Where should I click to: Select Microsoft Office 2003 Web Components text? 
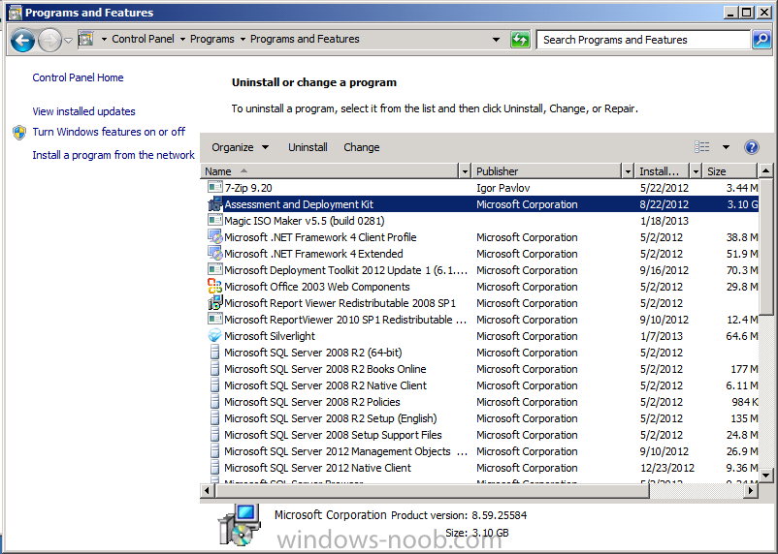317,287
